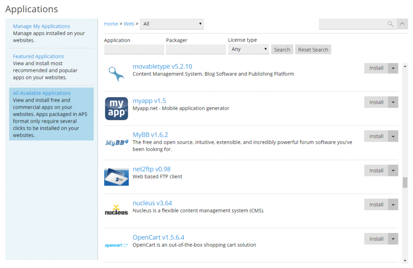Open Featured Applications section

[38, 56]
